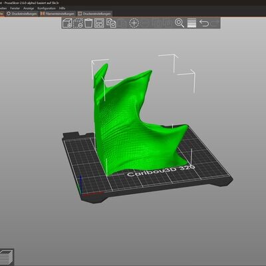This screenshot has height=266, width=266.
Task: Open the Search magnifier tool
Action: [x=180, y=23]
